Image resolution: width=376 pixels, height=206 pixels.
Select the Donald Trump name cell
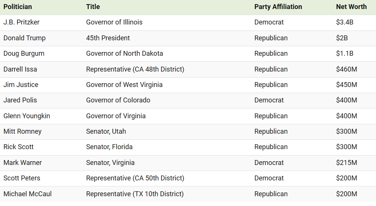(24, 38)
